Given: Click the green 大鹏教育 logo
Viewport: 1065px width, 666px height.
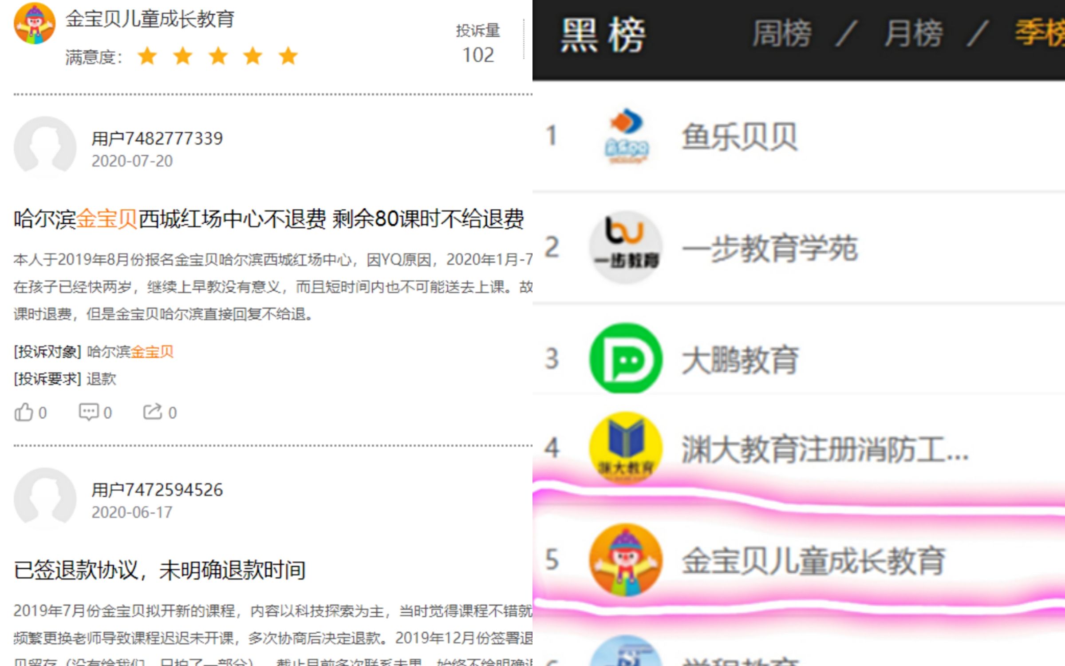Looking at the screenshot, I should coord(626,358).
